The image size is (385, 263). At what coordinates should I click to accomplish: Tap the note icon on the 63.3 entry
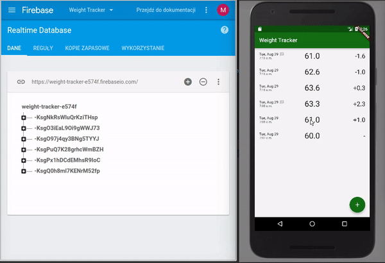[282, 102]
